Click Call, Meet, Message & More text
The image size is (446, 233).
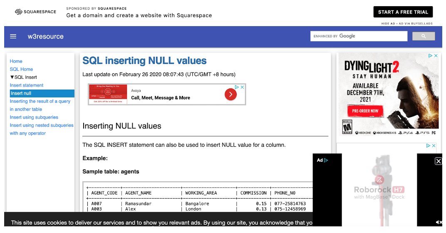[161, 98]
